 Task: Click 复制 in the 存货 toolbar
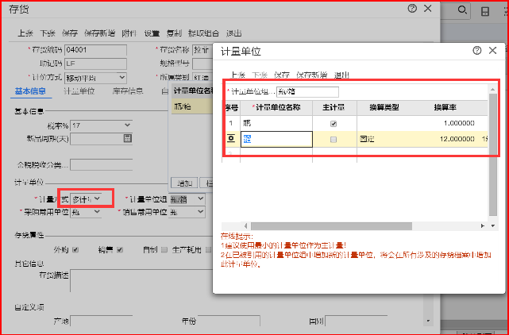[174, 33]
